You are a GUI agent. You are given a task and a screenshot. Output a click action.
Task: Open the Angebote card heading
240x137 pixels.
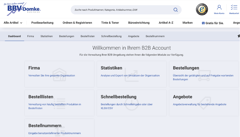point(183,97)
